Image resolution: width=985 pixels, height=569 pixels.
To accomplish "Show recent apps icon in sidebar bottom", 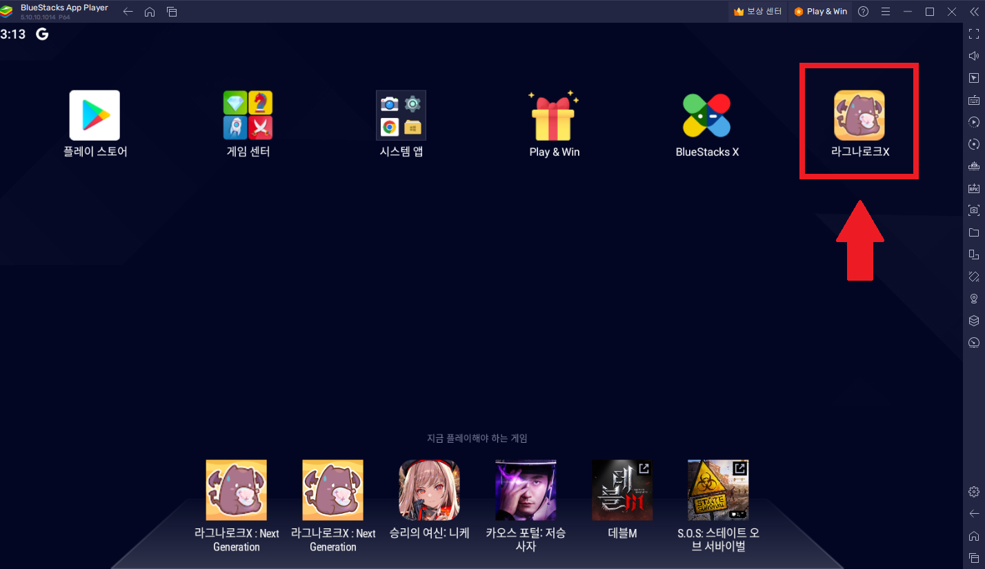I will [x=974, y=558].
